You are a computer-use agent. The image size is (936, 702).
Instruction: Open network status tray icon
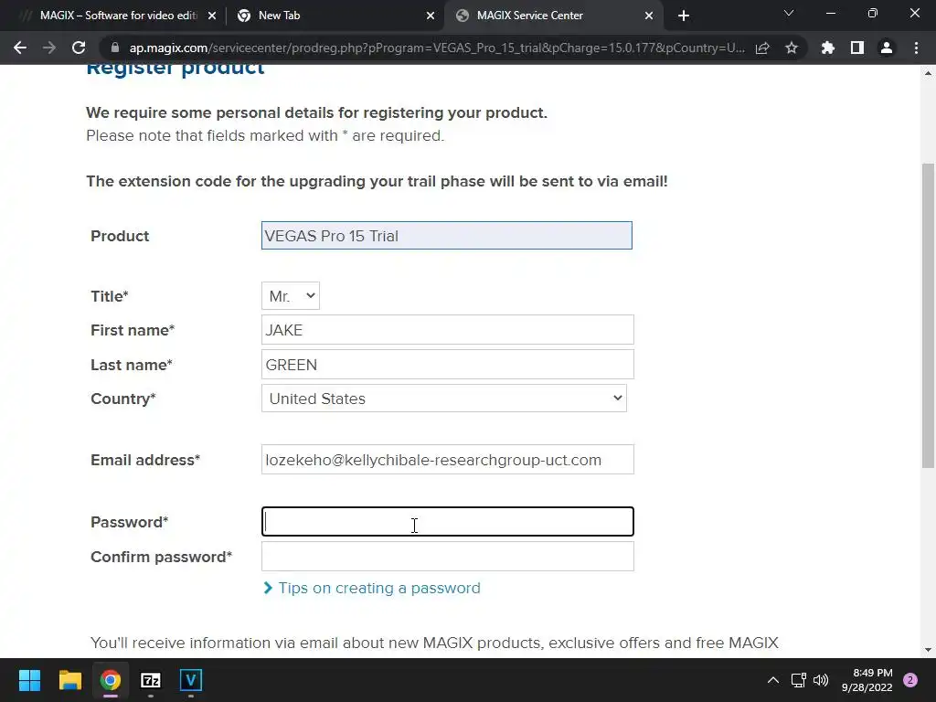coord(798,680)
